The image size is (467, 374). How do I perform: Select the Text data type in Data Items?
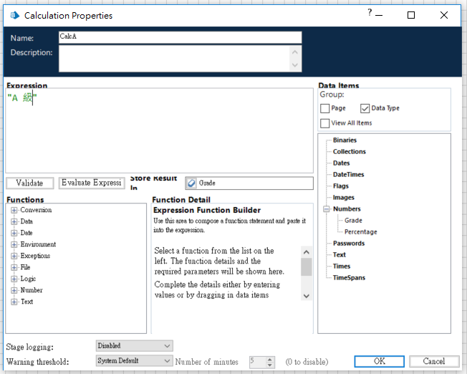click(340, 255)
